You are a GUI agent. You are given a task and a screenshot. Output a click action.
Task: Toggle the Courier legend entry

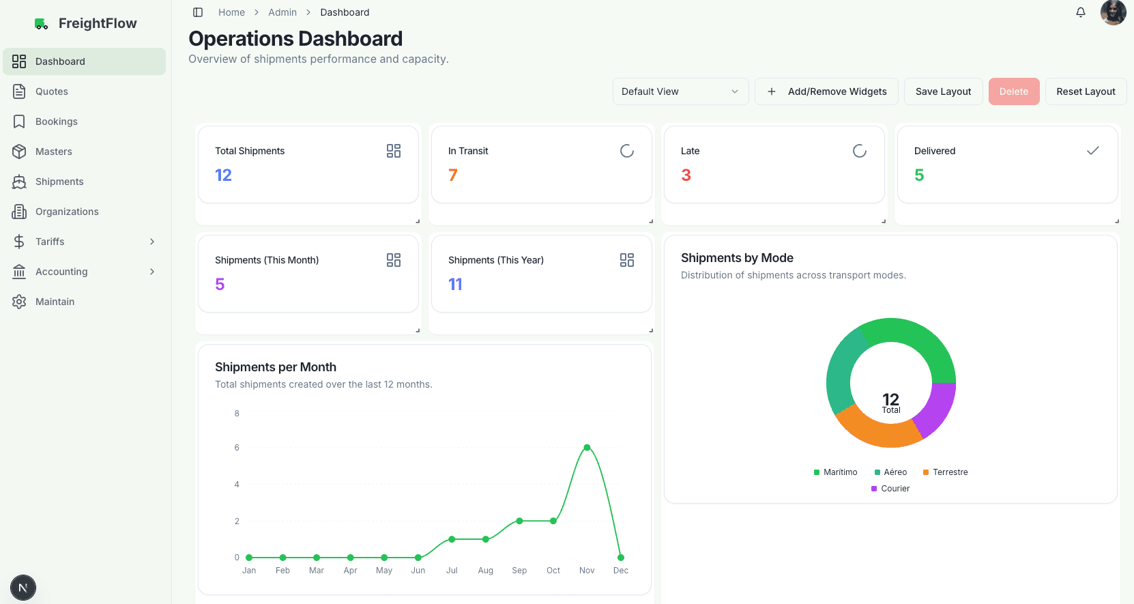[890, 489]
